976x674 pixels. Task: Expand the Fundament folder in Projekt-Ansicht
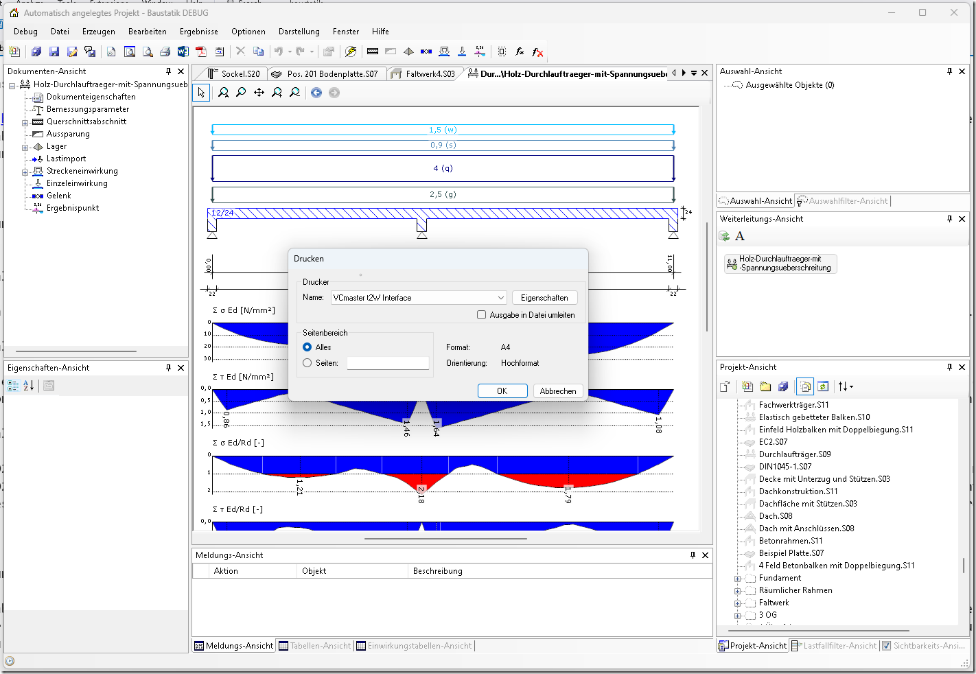(x=738, y=579)
